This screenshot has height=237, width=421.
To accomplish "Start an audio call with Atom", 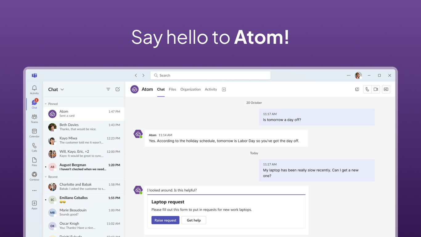I will point(367,89).
